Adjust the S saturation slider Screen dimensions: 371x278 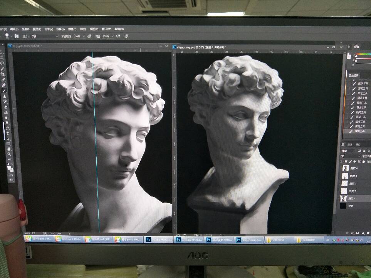point(364,59)
